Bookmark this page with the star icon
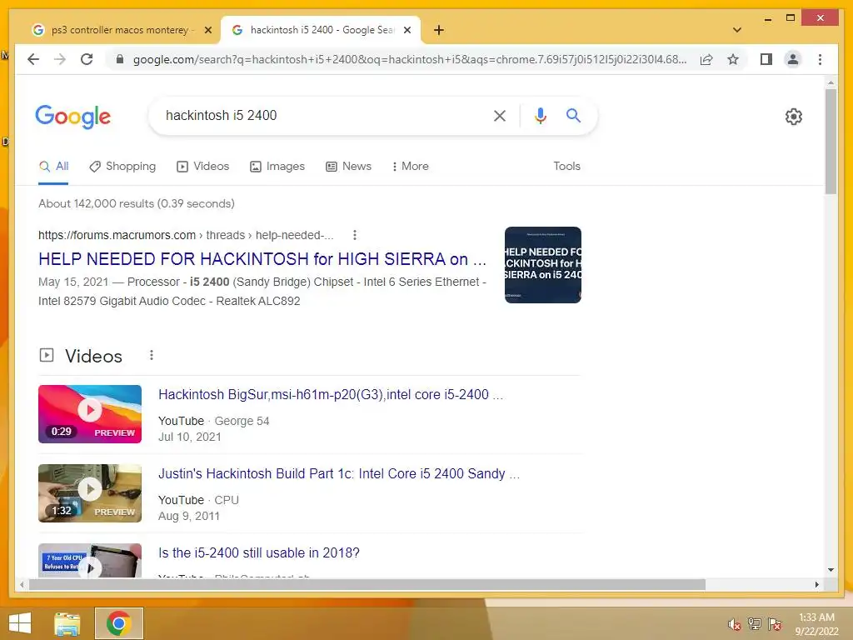This screenshot has height=640, width=853. (733, 59)
